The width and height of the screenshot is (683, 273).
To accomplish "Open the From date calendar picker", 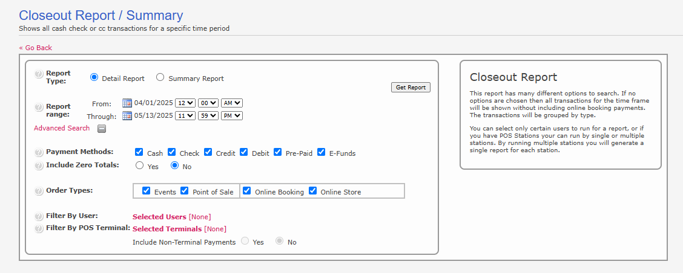I will click(127, 103).
